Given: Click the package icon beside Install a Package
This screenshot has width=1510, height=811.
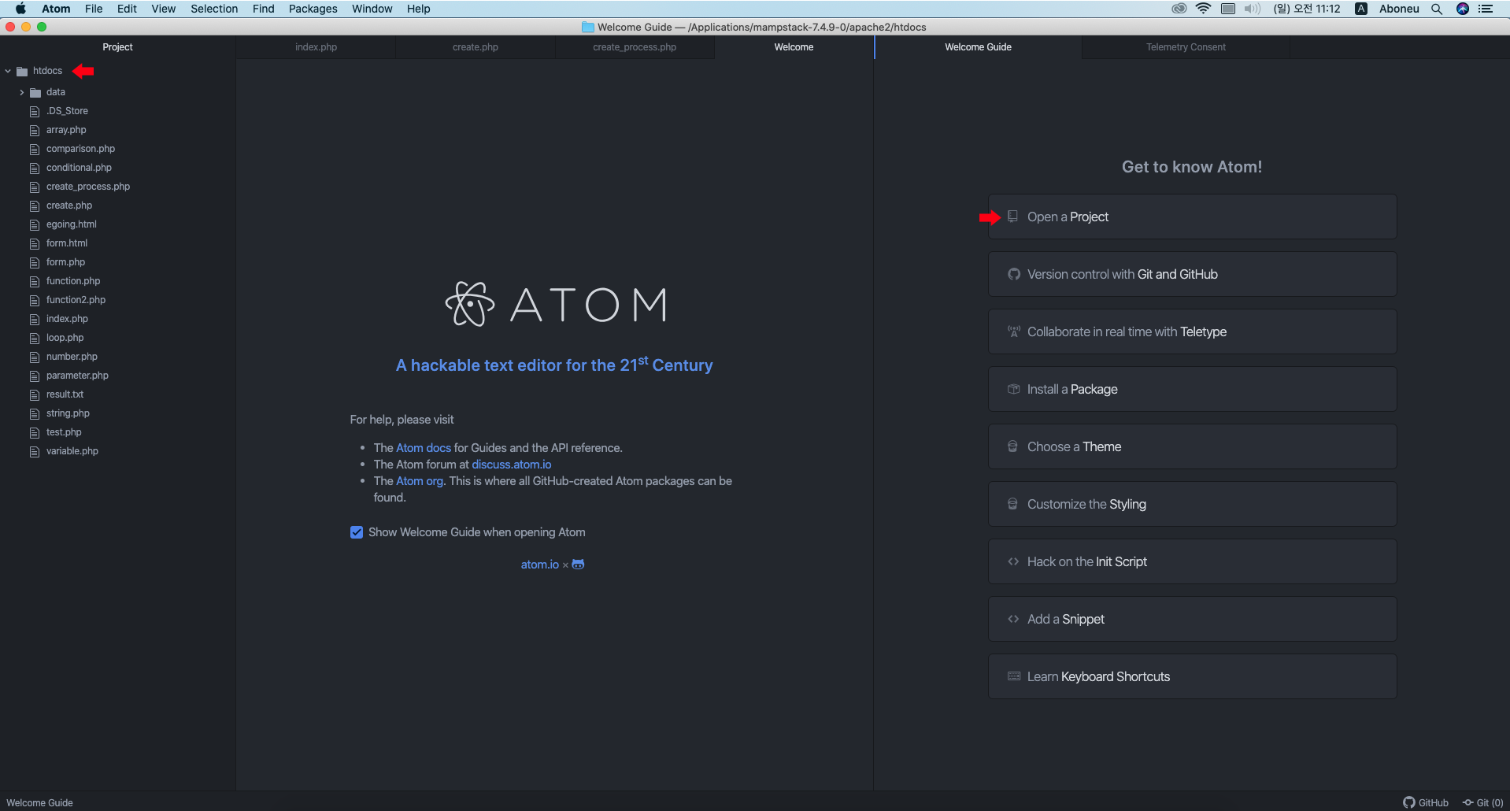Looking at the screenshot, I should coord(1014,389).
